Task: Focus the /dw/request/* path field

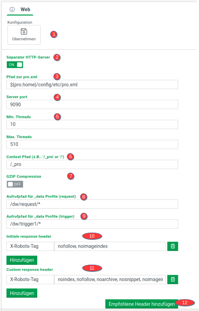Action: [x=92, y=204]
